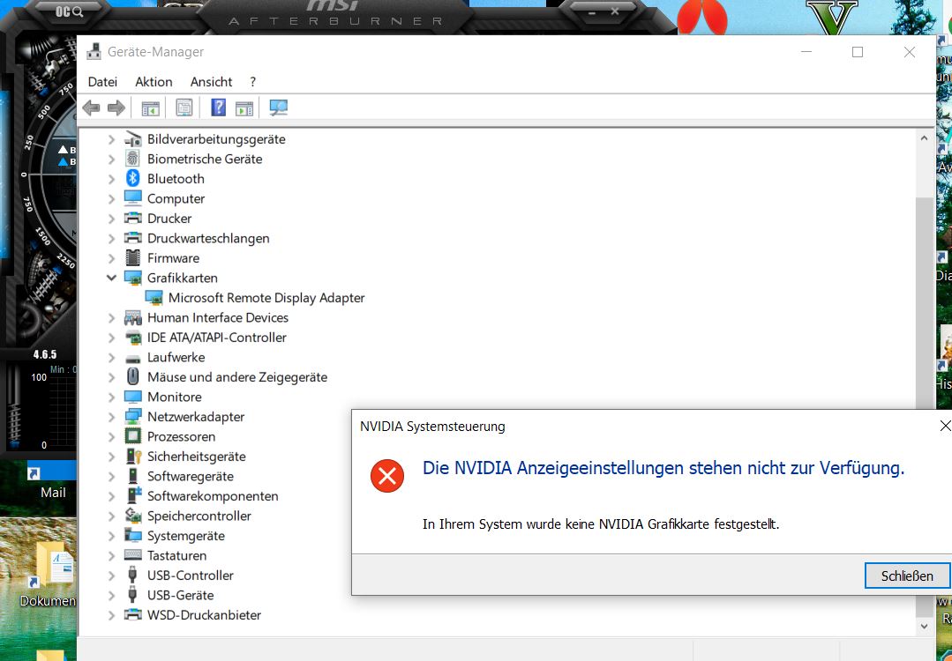Select the Biometrische Geräte fingerprint icon
The image size is (952, 661).
132,159
